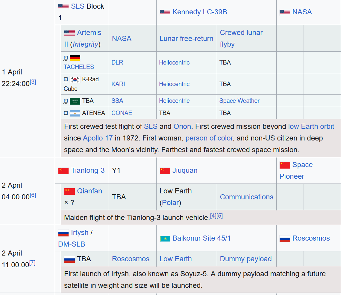Click the Russian flag in the TBA payload row
Viewport: 341px width, 295px height.
click(69, 259)
